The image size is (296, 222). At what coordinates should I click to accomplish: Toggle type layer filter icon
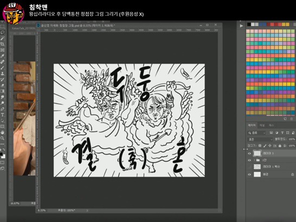point(282,133)
